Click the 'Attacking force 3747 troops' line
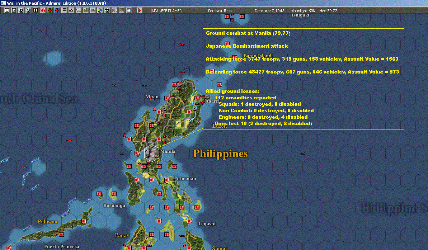 pyautogui.click(x=302, y=59)
